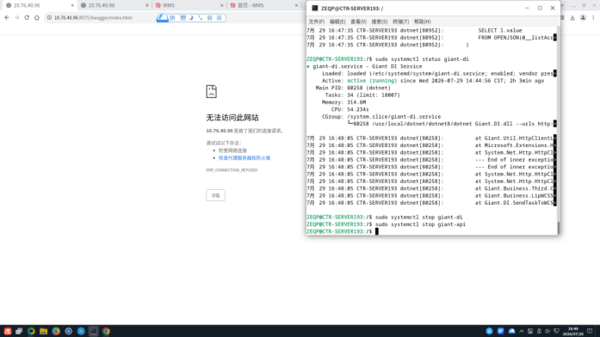Click the site info icon in address bar
The height and width of the screenshot is (337, 600).
pos(49,17)
